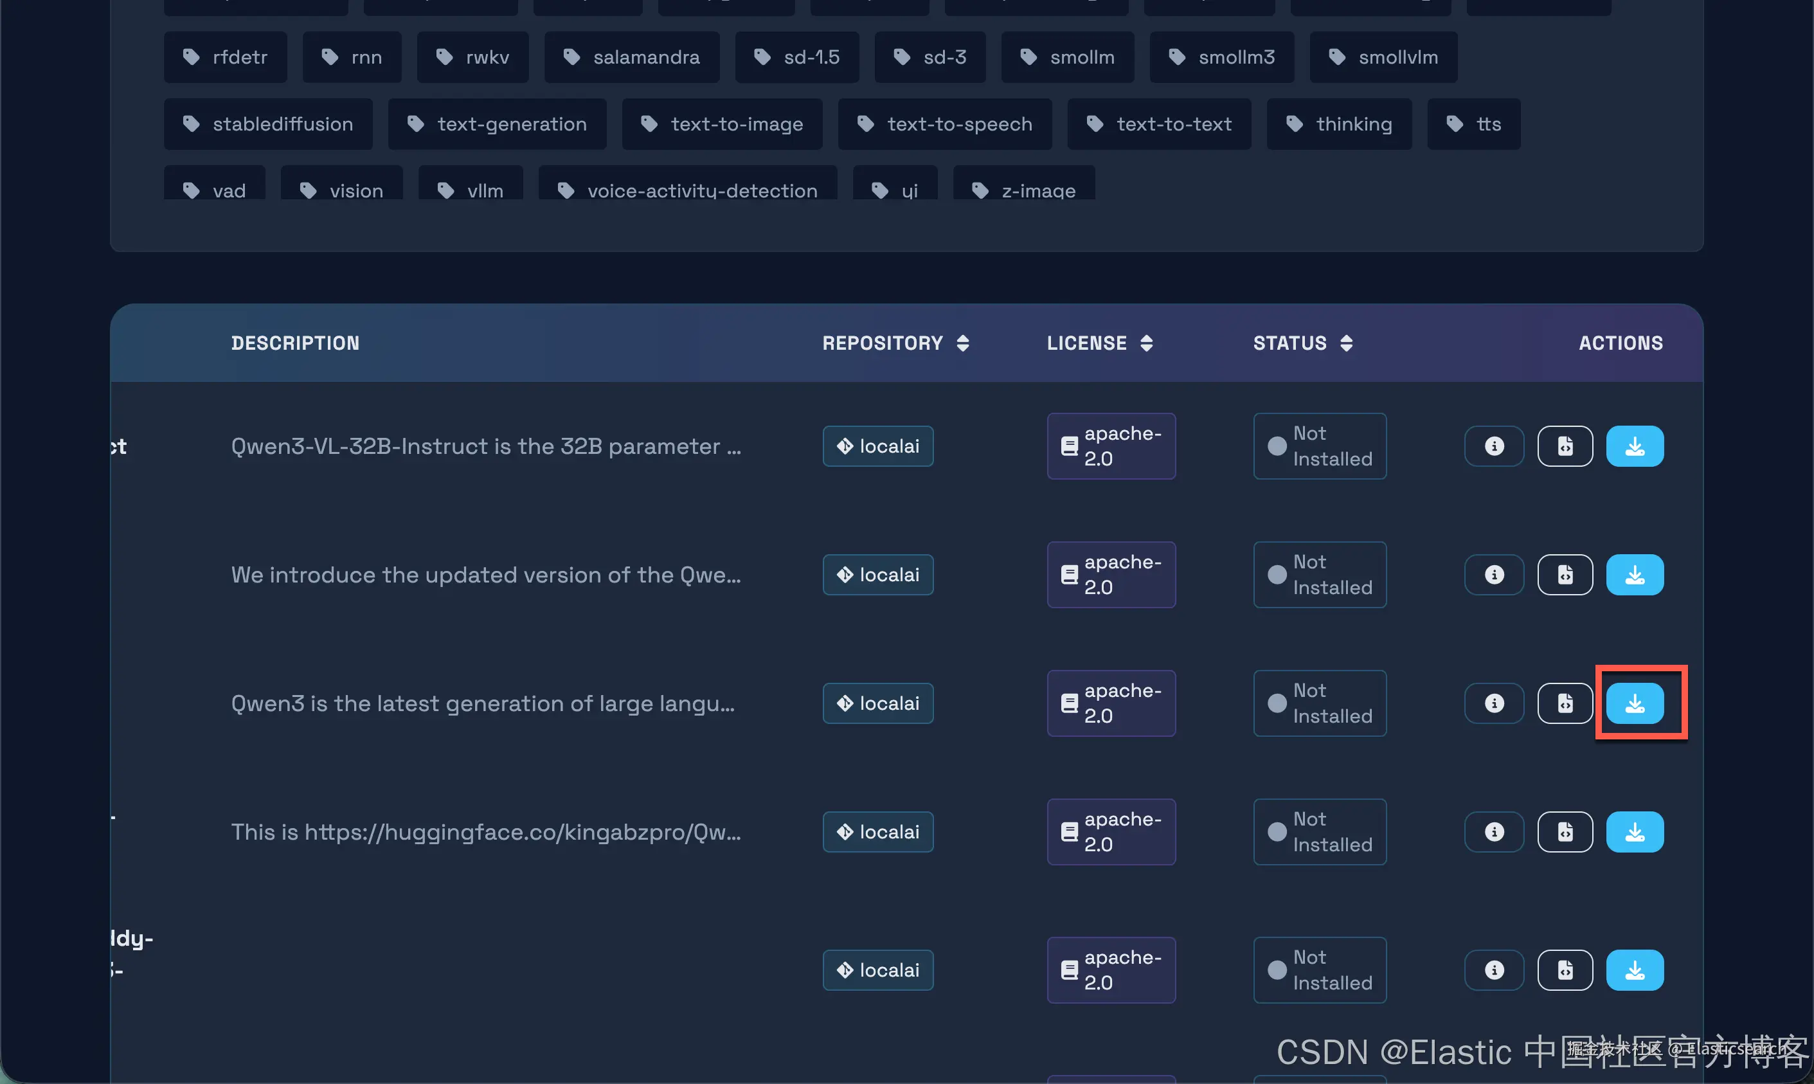Click info icon for Qwen3-VL-32B-Instruct row
This screenshot has width=1814, height=1084.
point(1494,446)
